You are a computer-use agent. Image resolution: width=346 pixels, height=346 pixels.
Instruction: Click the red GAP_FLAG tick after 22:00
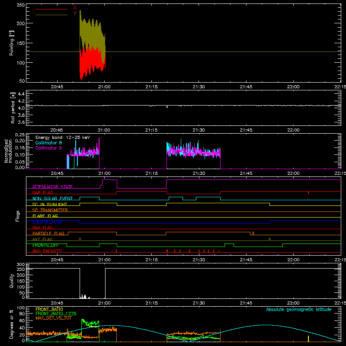[x=308, y=193]
